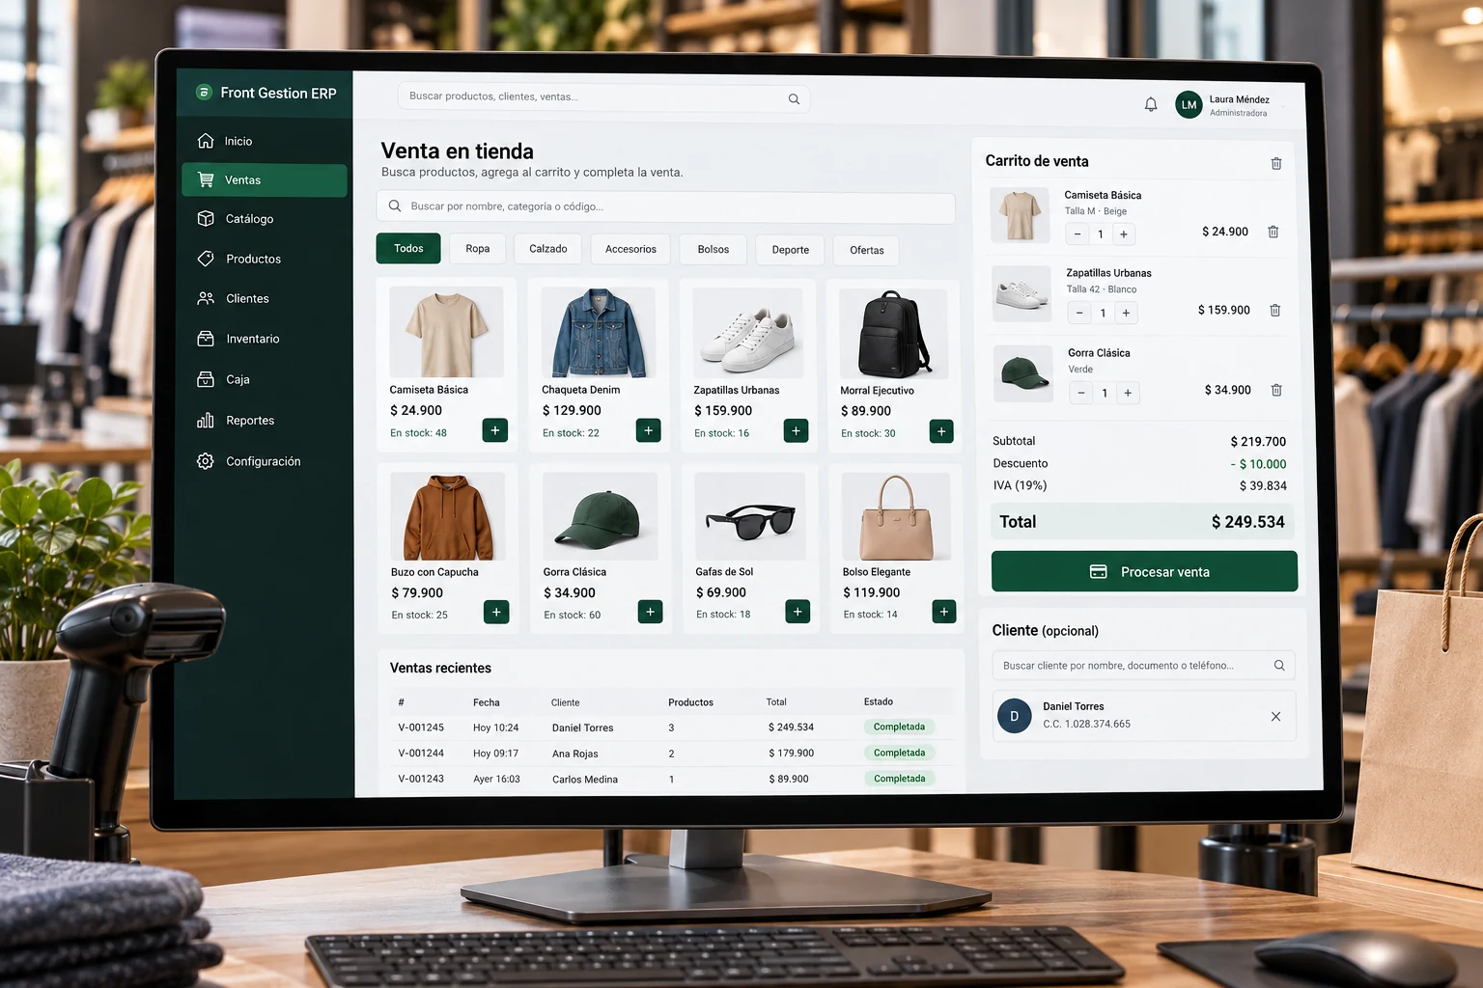Click the Procesar venta button
The image size is (1483, 988).
[x=1144, y=571]
